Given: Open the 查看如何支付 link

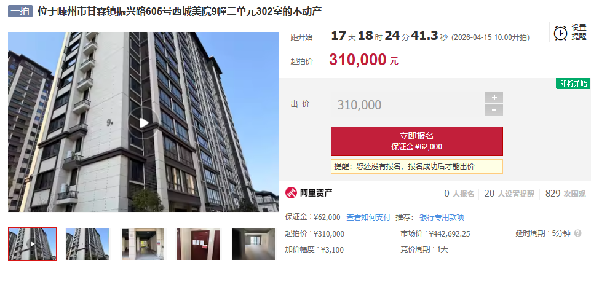Looking at the screenshot, I should click(x=368, y=217).
